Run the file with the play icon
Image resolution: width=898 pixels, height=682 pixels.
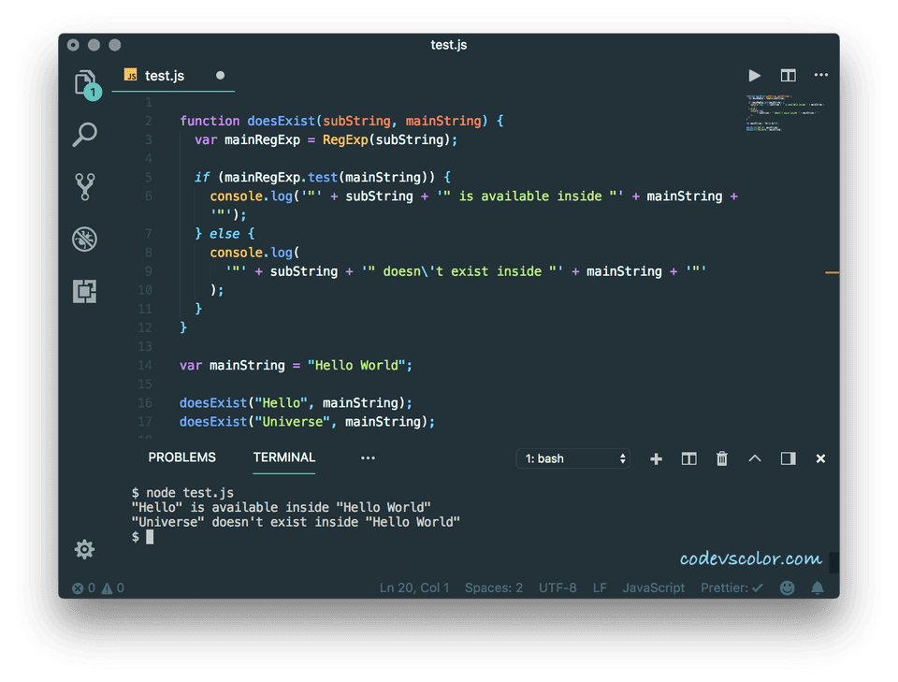tap(755, 75)
